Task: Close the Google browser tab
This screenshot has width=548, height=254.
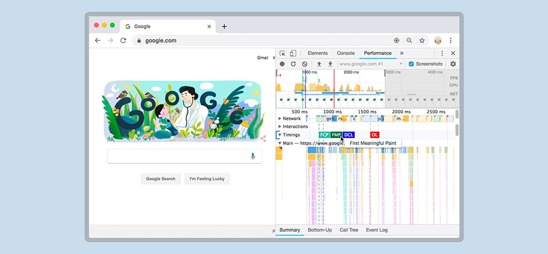Action: [209, 26]
